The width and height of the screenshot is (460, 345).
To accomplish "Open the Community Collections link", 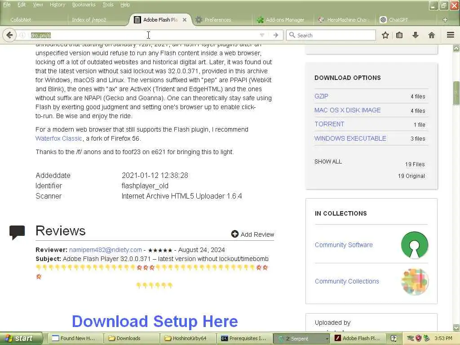I will click(x=347, y=281).
